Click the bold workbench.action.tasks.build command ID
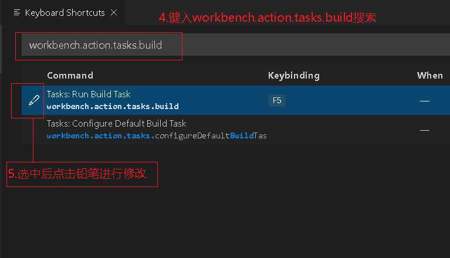This screenshot has width=450, height=258. (x=112, y=107)
